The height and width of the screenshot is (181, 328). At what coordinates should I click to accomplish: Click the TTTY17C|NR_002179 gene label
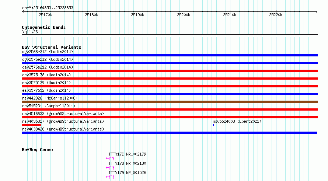[x=127, y=154]
